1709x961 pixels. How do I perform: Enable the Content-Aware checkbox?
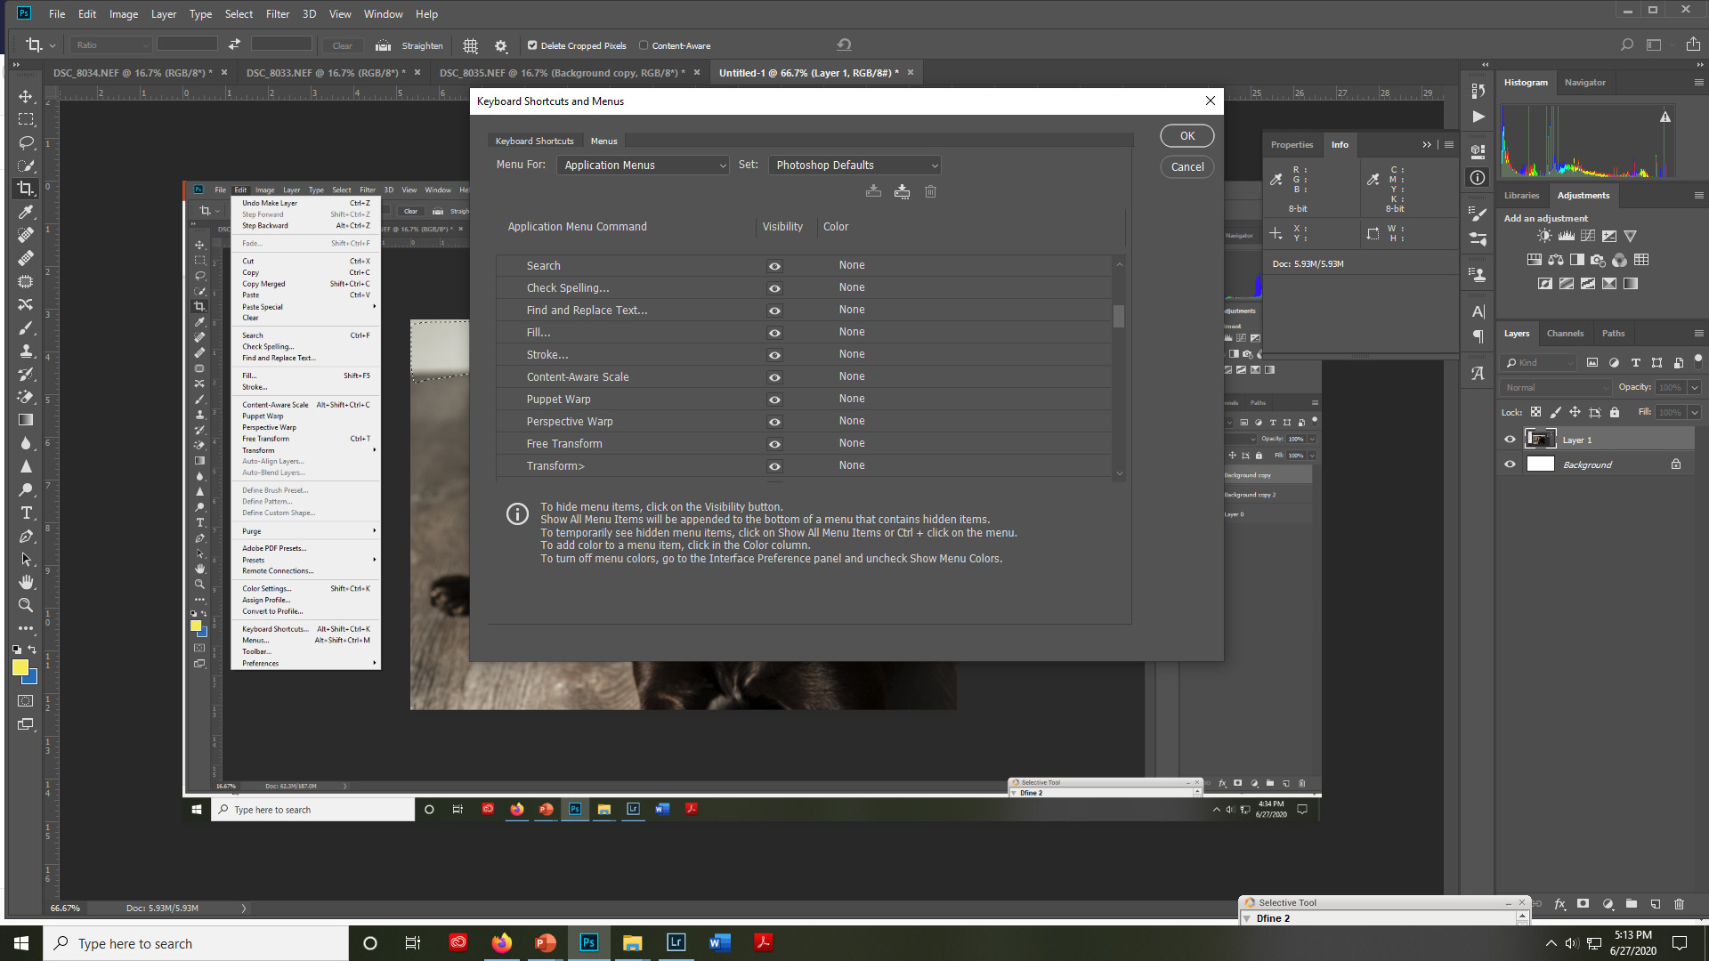click(643, 45)
